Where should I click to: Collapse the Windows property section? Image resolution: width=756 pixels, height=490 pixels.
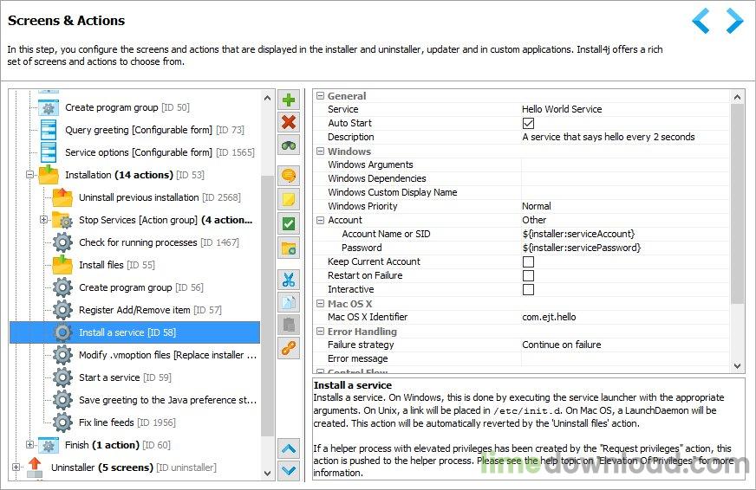click(320, 152)
